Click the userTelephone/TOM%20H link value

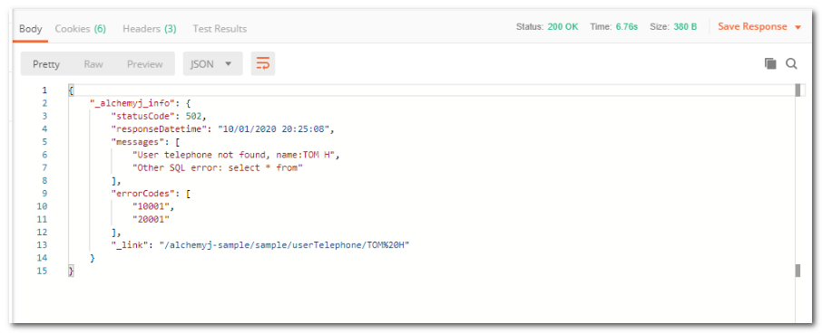pyautogui.click(x=284, y=245)
